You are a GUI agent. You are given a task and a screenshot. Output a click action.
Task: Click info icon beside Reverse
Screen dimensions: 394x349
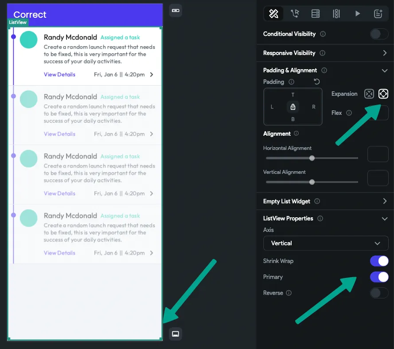pos(289,293)
